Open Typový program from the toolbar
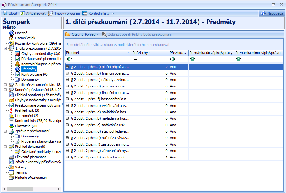This screenshot has height=193, width=286. click(64, 13)
